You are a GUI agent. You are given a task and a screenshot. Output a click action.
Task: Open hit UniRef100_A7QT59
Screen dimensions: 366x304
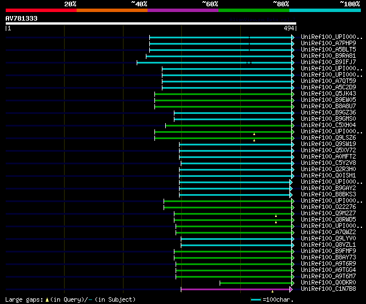click(x=328, y=81)
